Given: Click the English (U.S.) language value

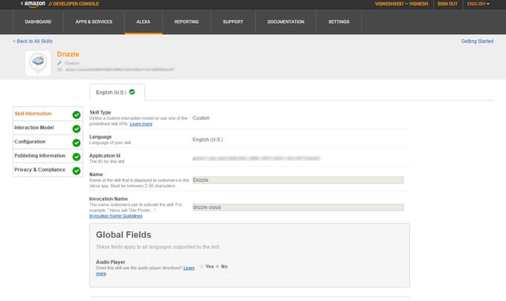Looking at the screenshot, I should (208, 140).
